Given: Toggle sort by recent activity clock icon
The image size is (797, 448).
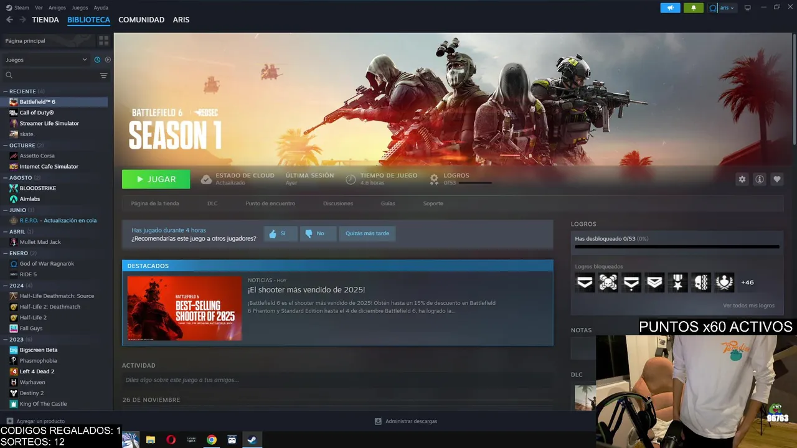Looking at the screenshot, I should pyautogui.click(x=97, y=60).
